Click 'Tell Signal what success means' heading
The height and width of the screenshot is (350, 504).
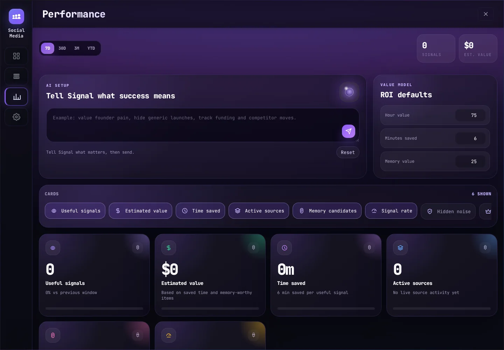(x=111, y=96)
